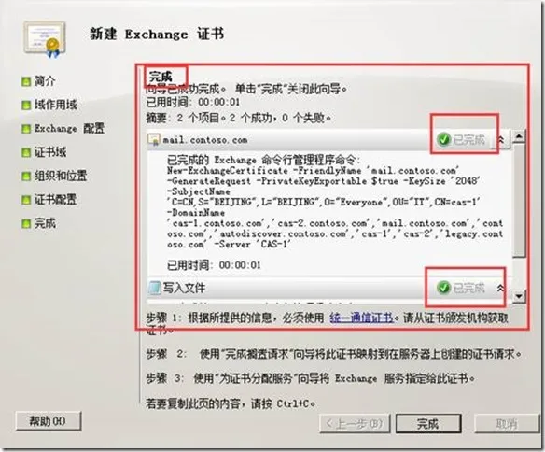Collapse the 写入文件 result section

click(x=500, y=288)
